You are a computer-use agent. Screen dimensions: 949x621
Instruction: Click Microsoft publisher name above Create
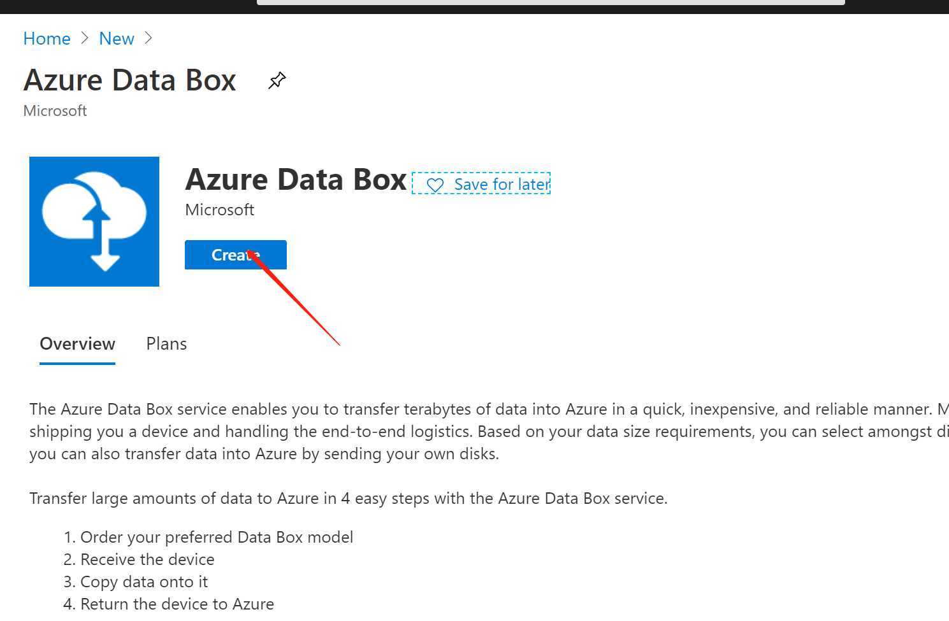(219, 210)
